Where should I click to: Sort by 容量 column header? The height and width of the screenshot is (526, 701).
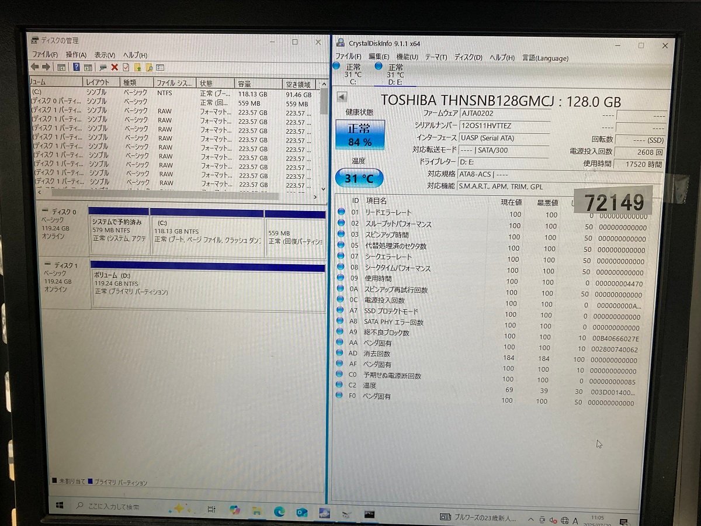click(x=258, y=84)
